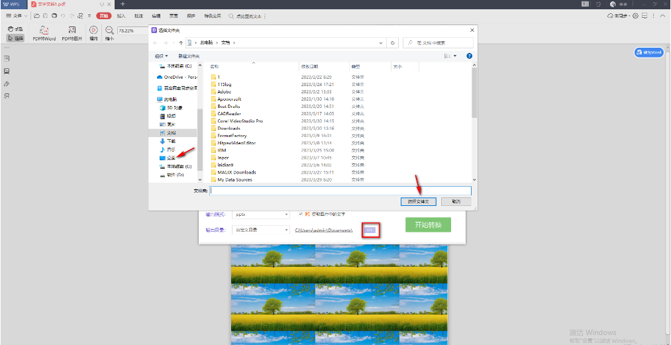Click the PDF转图片 tool icon

click(x=72, y=30)
